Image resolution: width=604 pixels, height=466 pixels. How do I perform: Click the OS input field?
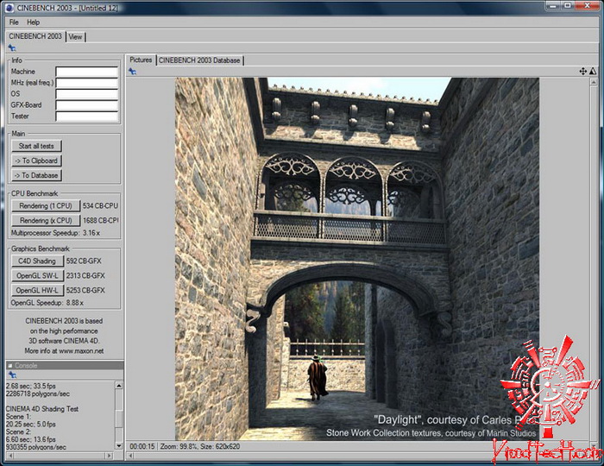tap(86, 94)
